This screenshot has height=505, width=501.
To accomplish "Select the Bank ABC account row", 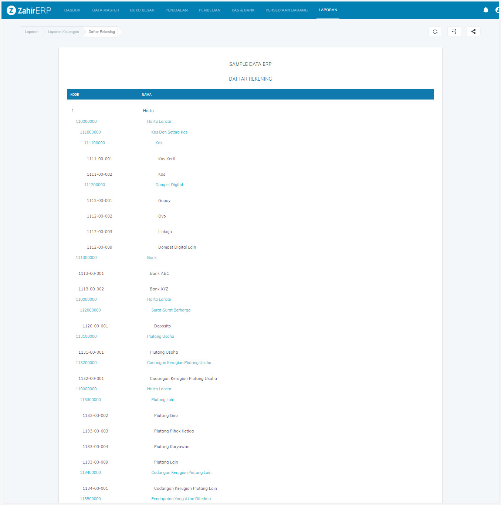I will click(159, 273).
